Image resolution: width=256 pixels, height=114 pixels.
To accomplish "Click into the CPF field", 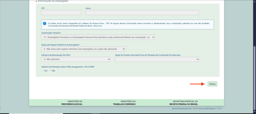I will click(x=61, y=12).
